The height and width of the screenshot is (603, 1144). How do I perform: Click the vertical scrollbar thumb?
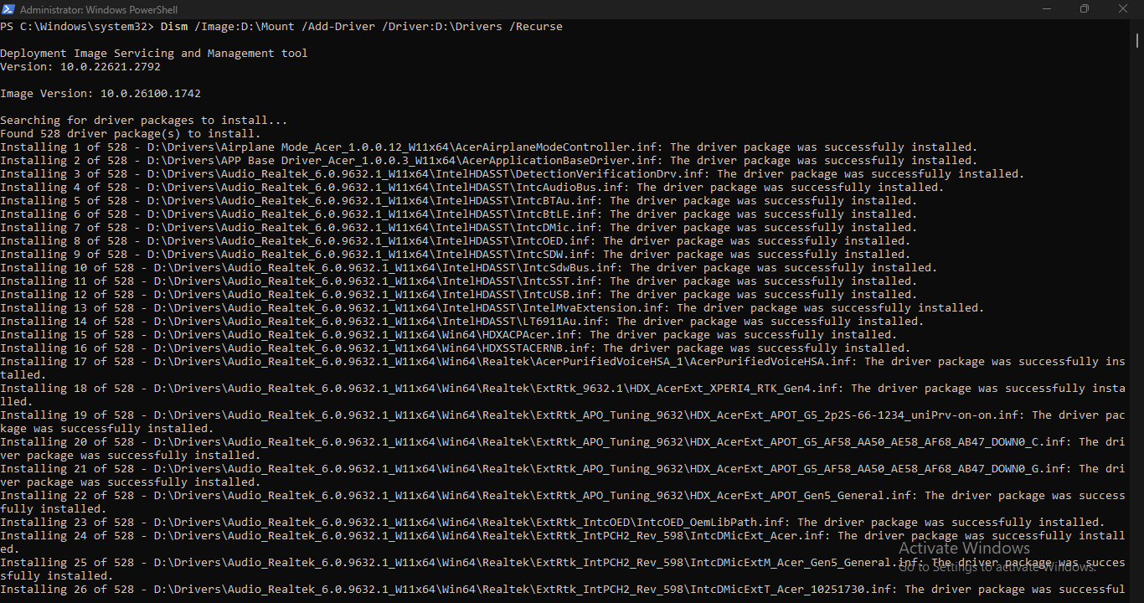tap(1137, 40)
